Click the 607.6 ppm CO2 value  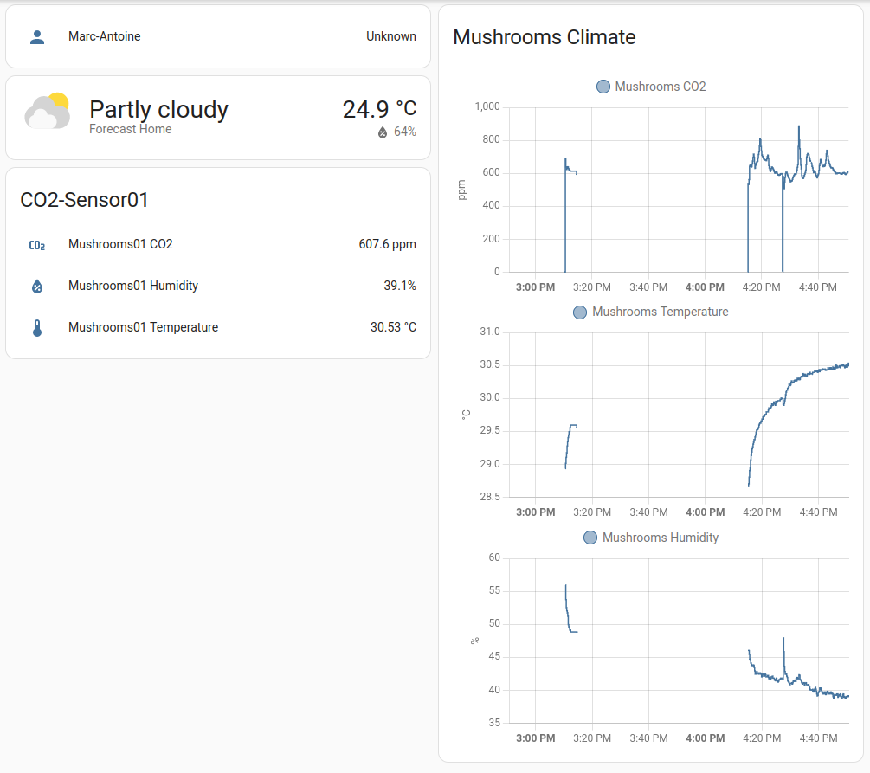(x=387, y=245)
